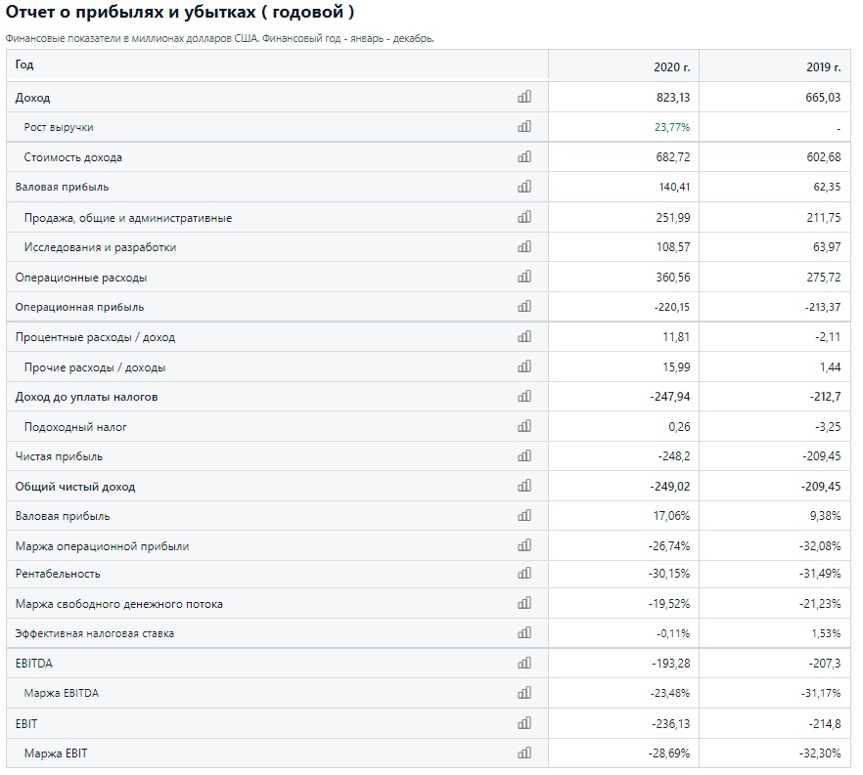Open chart icon for Доход до уплаты налогов
The width and height of the screenshot is (863, 775).
524,396
